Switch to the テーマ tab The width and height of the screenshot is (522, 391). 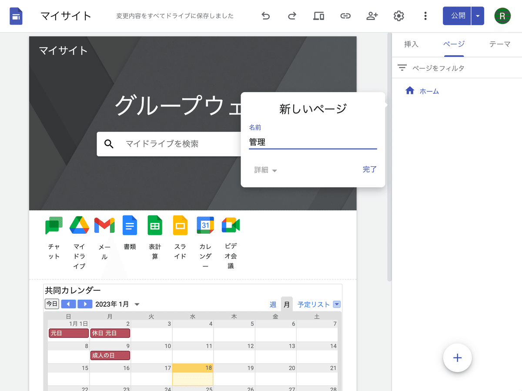[x=500, y=44]
